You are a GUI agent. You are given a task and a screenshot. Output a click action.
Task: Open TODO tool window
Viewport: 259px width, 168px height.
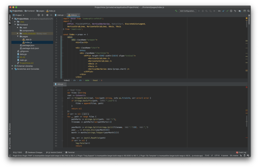pyautogui.click(x=17, y=152)
